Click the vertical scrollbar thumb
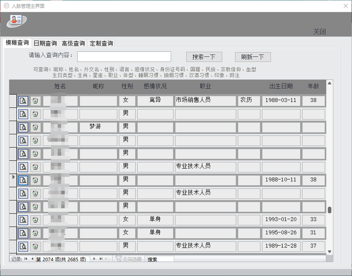Screen dimensions: 352x276 [x=330, y=210]
